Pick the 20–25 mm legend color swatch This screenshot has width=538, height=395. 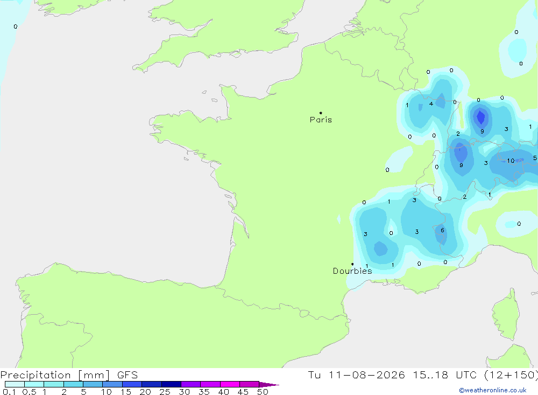click(152, 384)
